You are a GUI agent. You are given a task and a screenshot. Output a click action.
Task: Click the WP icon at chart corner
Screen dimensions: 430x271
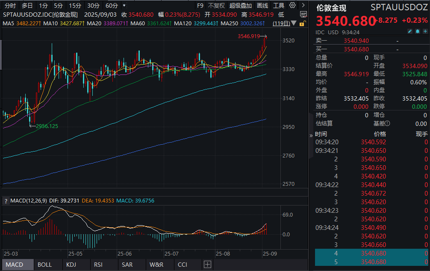pyautogui.click(x=303, y=14)
